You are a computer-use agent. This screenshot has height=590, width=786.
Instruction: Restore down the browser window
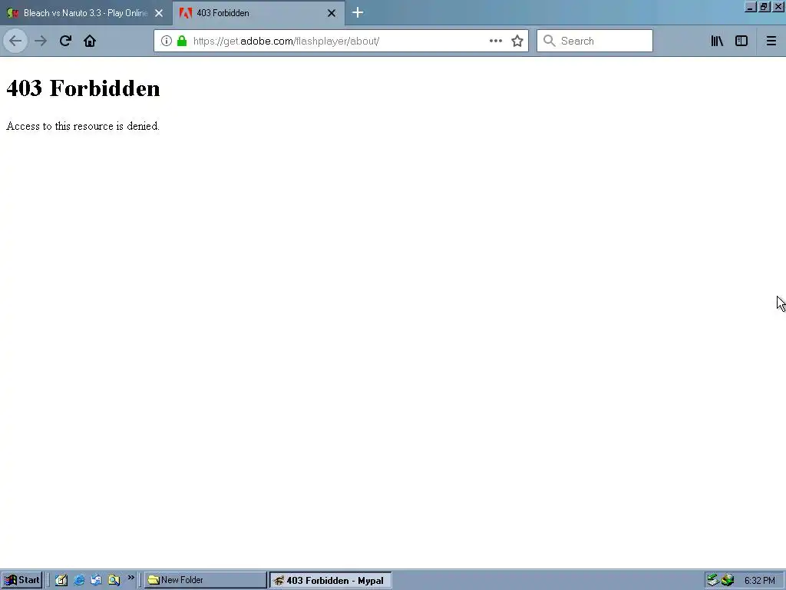coord(764,7)
